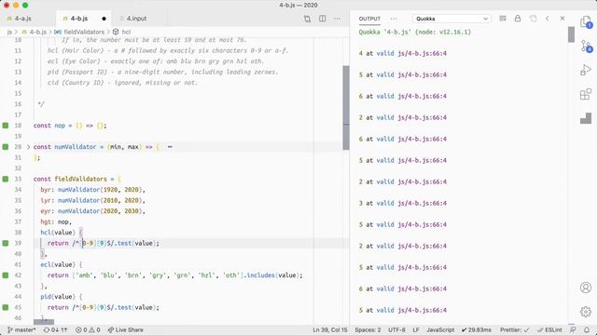The image size is (597, 335).
Task: Click 'ecl(value)' method on line 41
Action: pyautogui.click(x=58, y=264)
